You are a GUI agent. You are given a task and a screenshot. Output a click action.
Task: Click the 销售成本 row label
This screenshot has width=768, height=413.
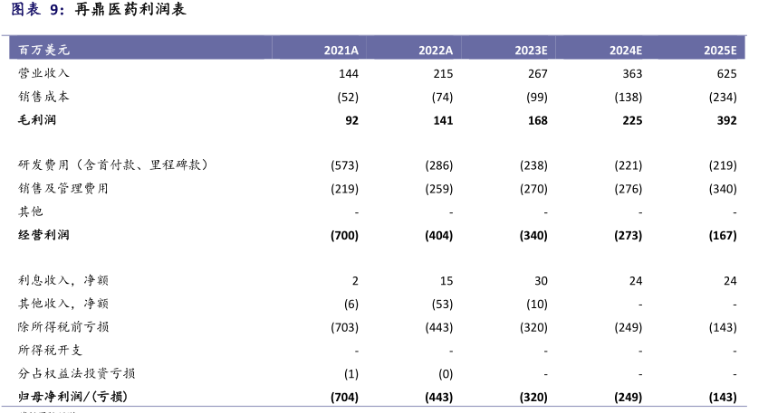tap(43, 97)
